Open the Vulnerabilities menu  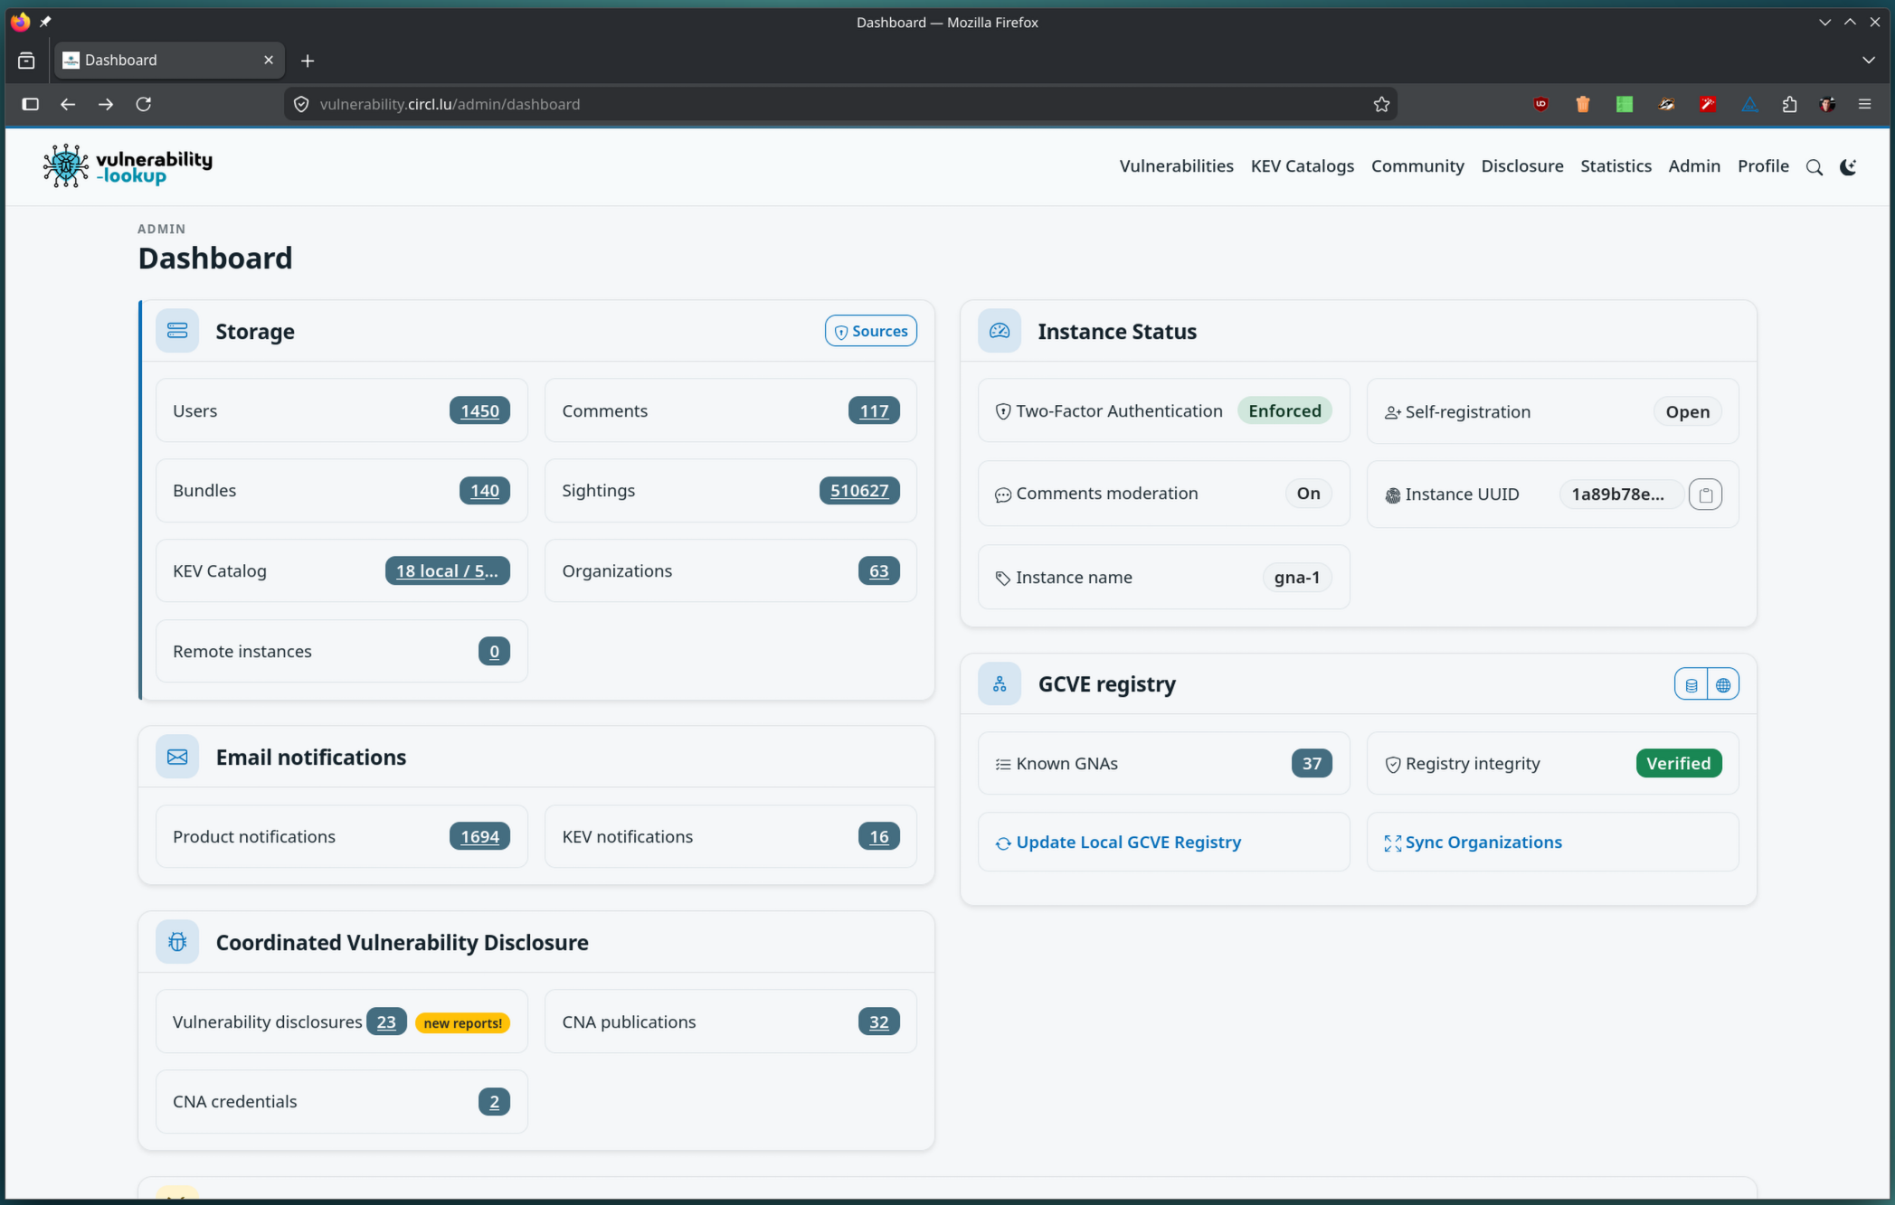[1176, 166]
